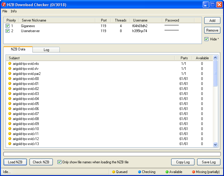Click the Idle... status text
The image size is (224, 176).
pyautogui.click(x=7, y=172)
